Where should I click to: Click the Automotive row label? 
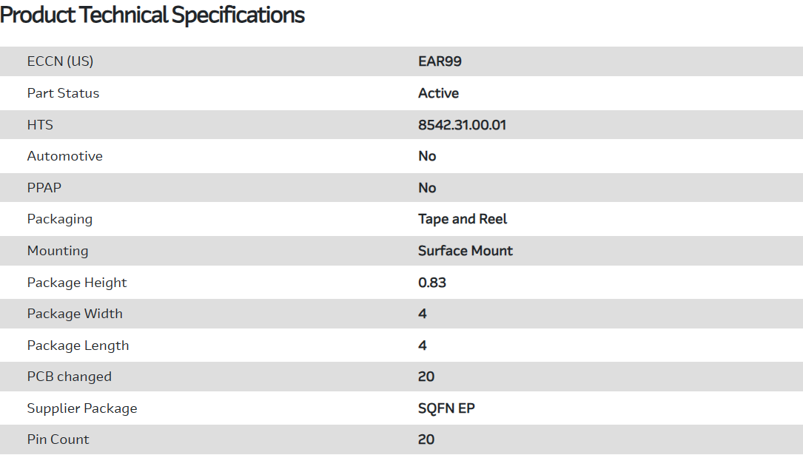pos(64,156)
